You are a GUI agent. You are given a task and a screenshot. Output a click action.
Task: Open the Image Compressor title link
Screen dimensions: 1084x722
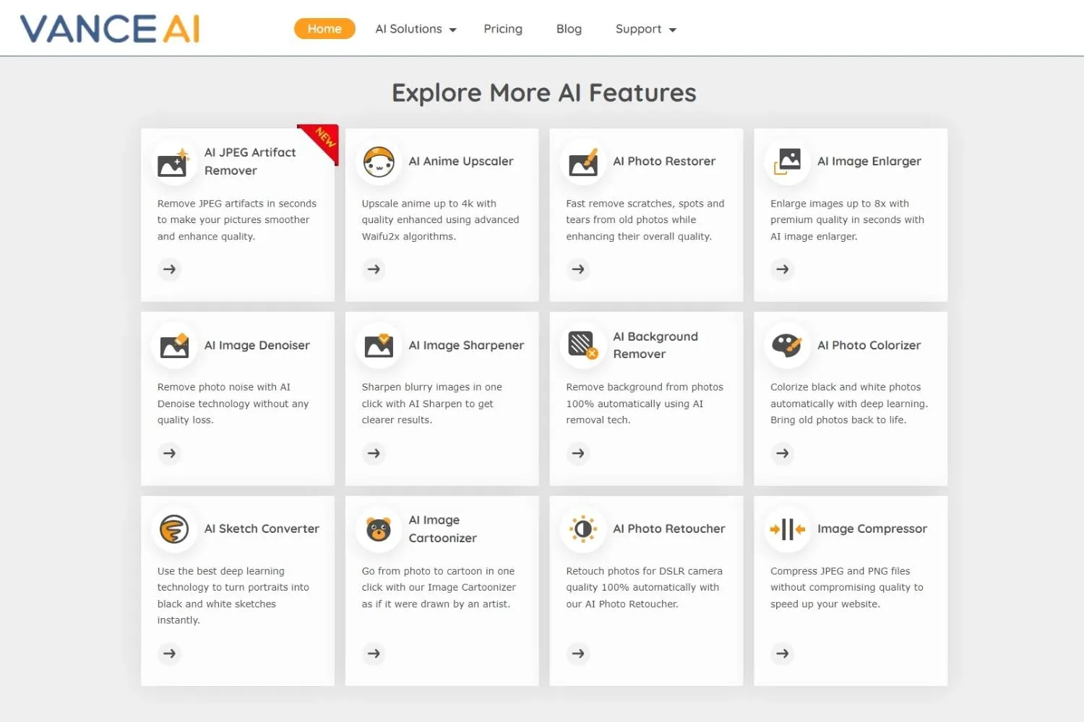pyautogui.click(x=872, y=529)
